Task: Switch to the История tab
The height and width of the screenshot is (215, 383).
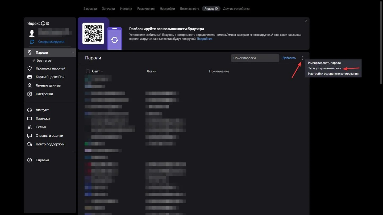Action: click(x=126, y=8)
